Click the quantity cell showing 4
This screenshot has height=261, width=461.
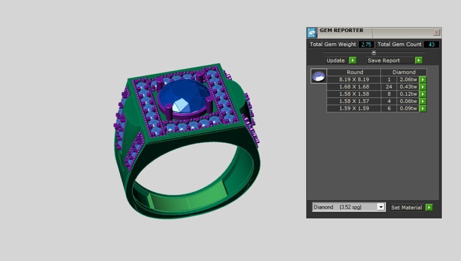point(389,101)
